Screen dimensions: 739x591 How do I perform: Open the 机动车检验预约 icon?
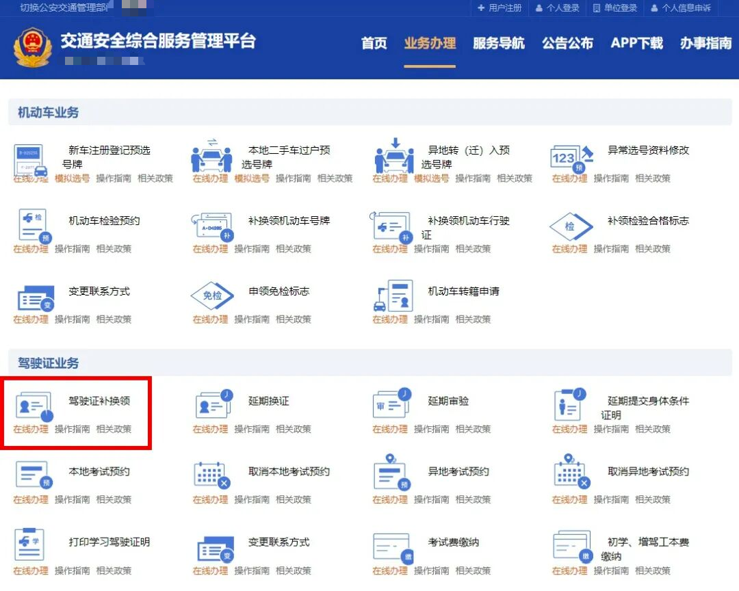[34, 226]
